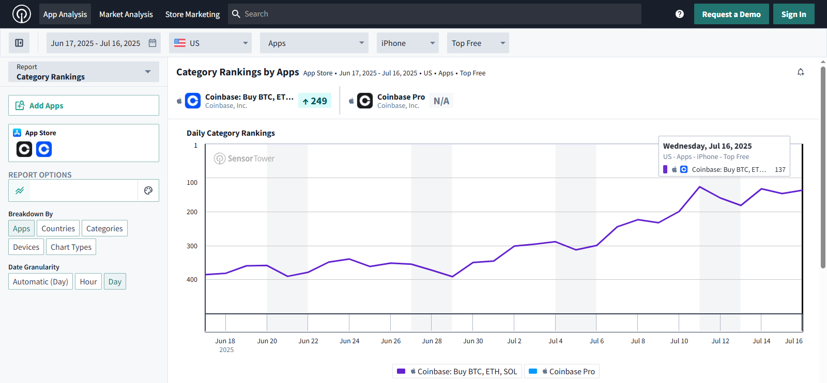827x383 pixels.
Task: Click the App Store platform icon
Action: click(17, 133)
